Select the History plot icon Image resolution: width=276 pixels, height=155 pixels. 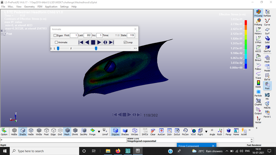point(258,31)
